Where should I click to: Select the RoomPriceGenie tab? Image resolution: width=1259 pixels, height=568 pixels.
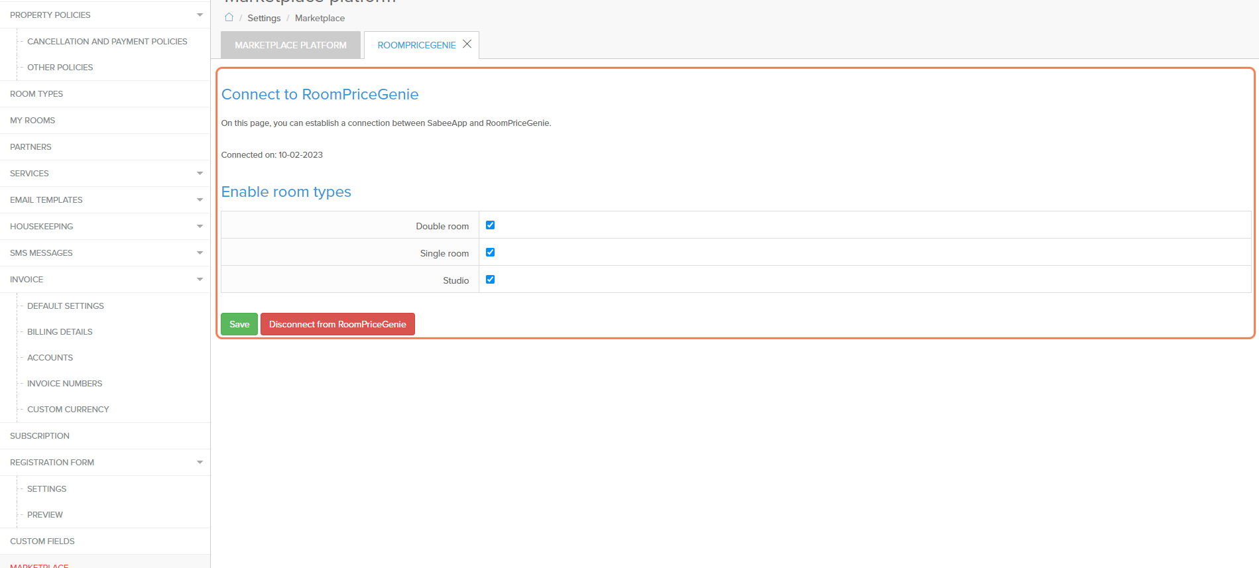point(416,45)
